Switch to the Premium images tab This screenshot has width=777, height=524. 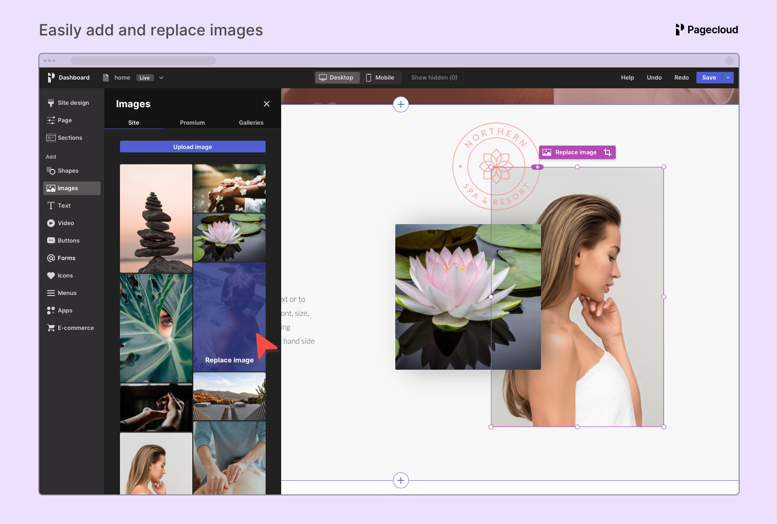click(x=192, y=122)
